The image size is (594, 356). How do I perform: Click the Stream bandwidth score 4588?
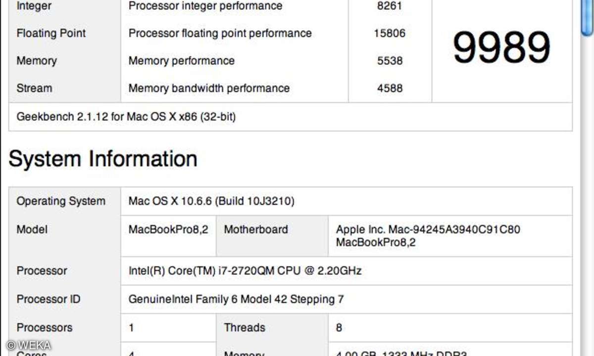[389, 89]
